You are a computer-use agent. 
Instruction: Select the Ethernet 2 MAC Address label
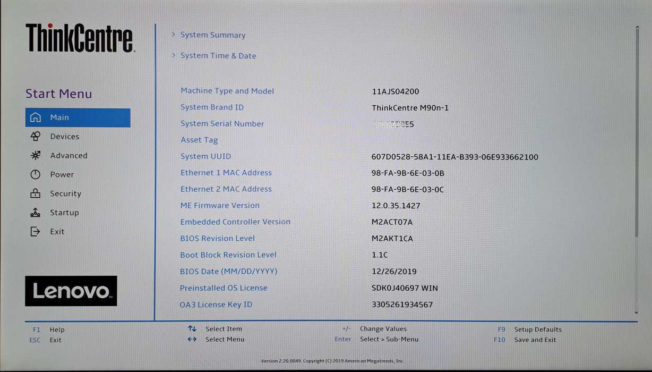[226, 189]
